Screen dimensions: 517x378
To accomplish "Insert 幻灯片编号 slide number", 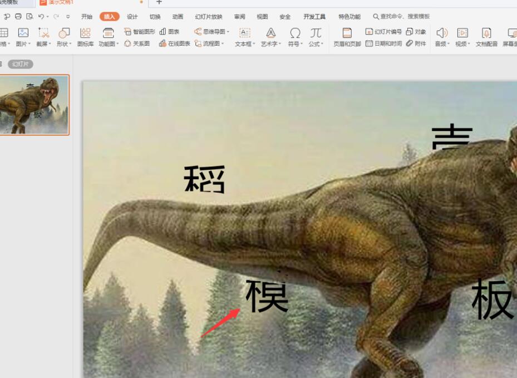I will pos(383,32).
